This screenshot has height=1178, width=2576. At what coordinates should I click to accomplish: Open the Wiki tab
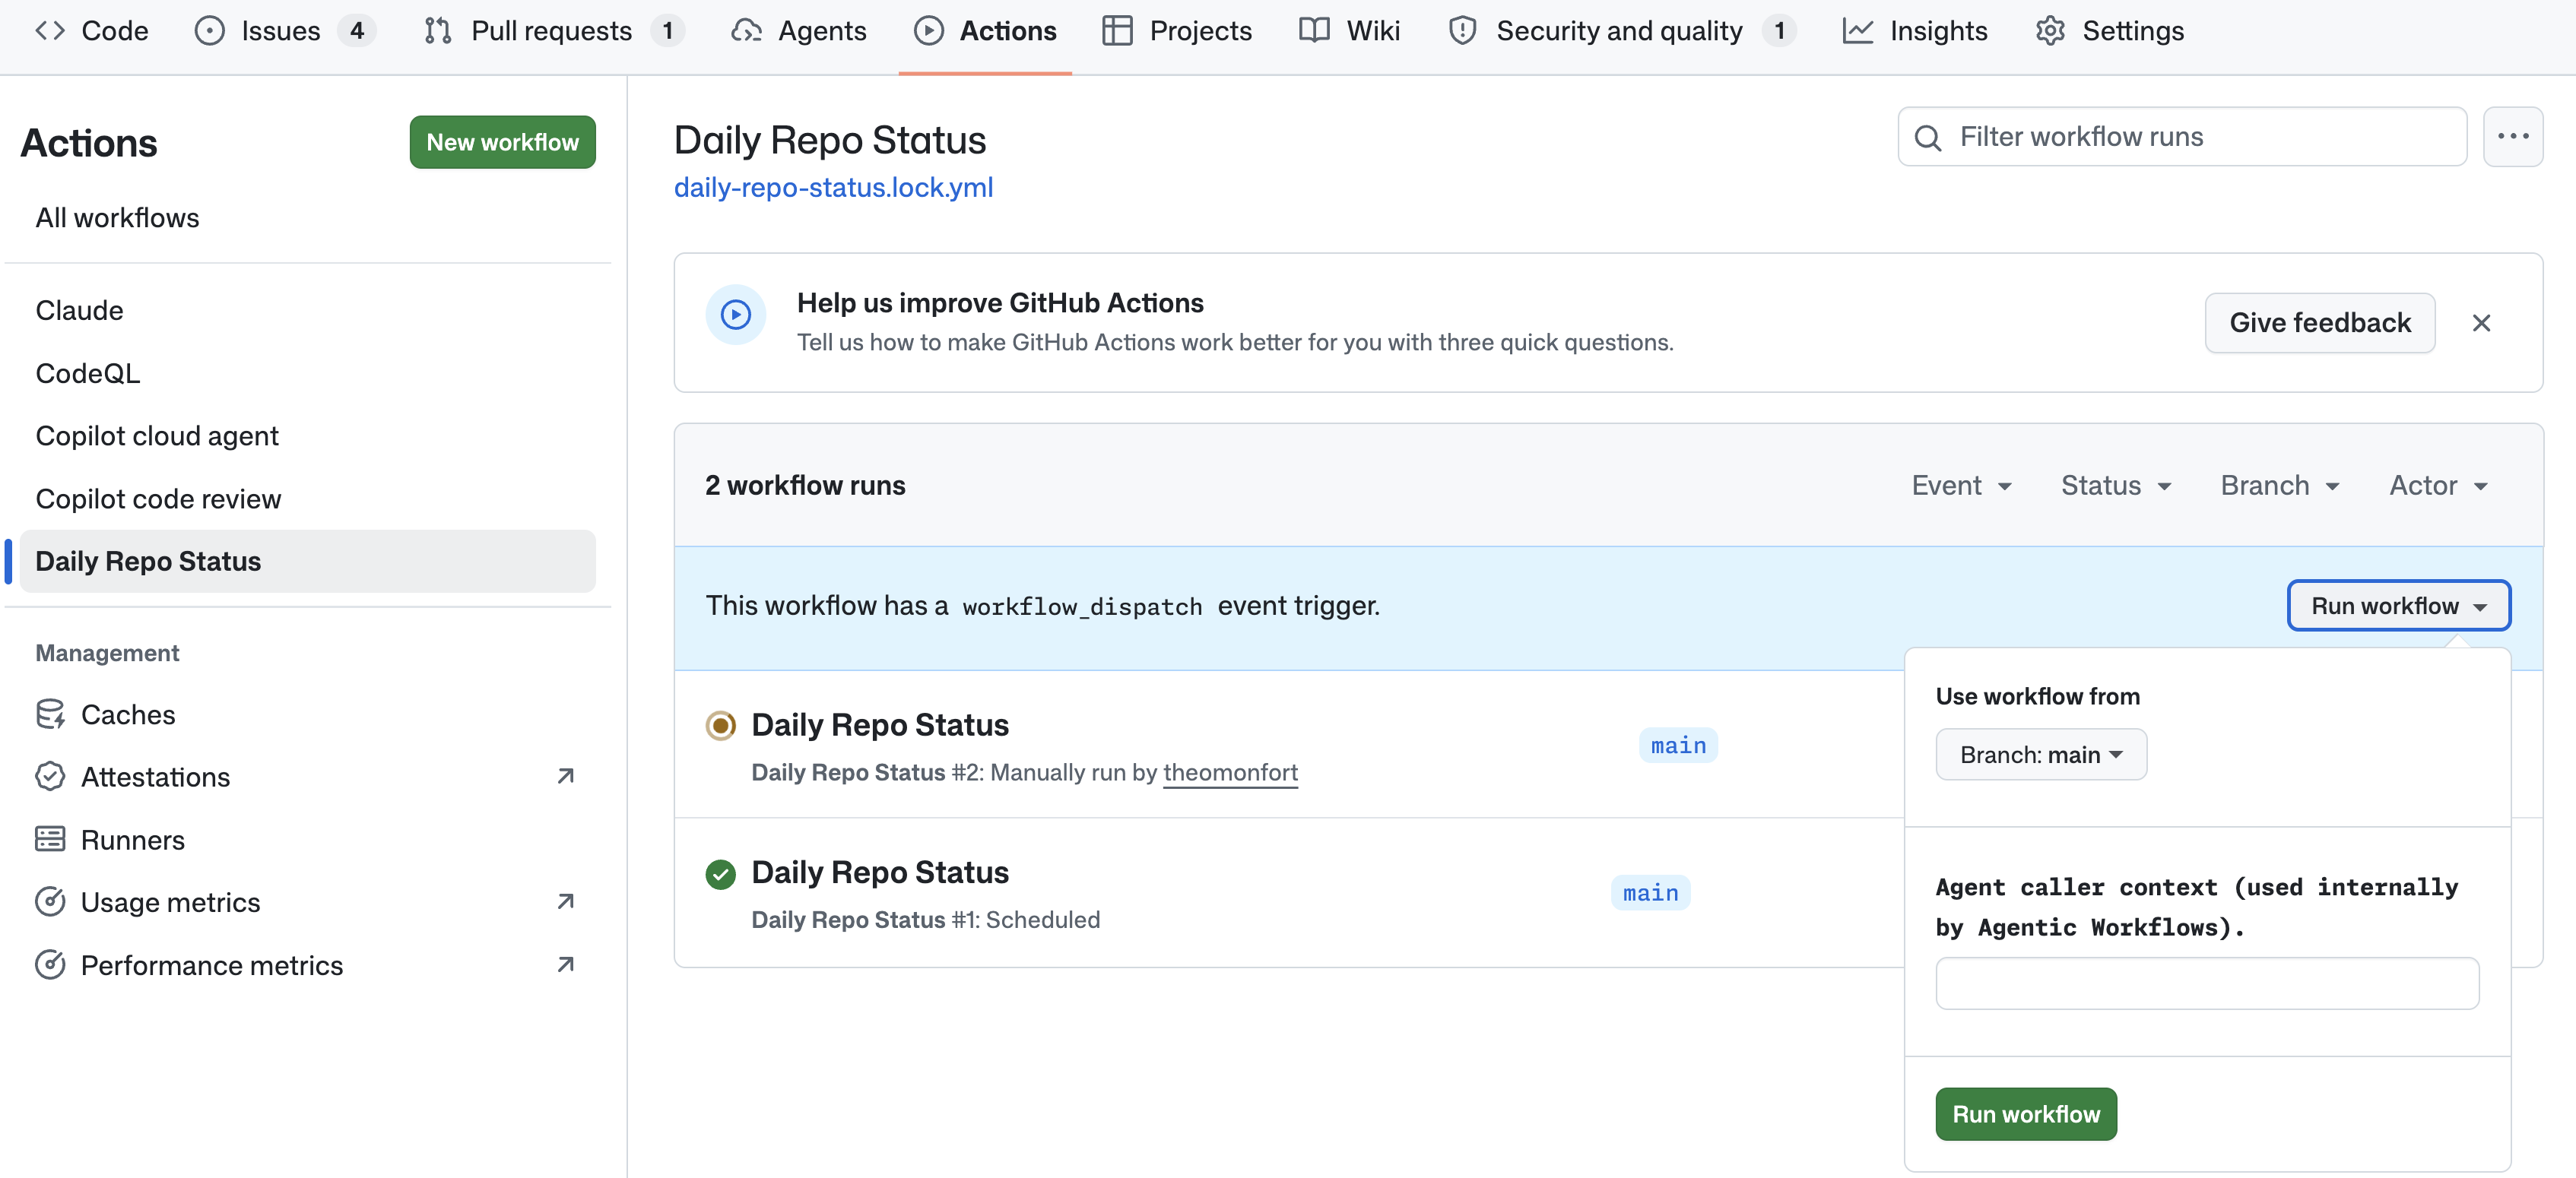click(x=1350, y=31)
